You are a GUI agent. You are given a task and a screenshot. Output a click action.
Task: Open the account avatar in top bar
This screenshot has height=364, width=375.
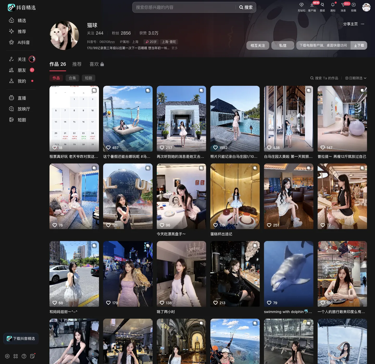click(366, 7)
